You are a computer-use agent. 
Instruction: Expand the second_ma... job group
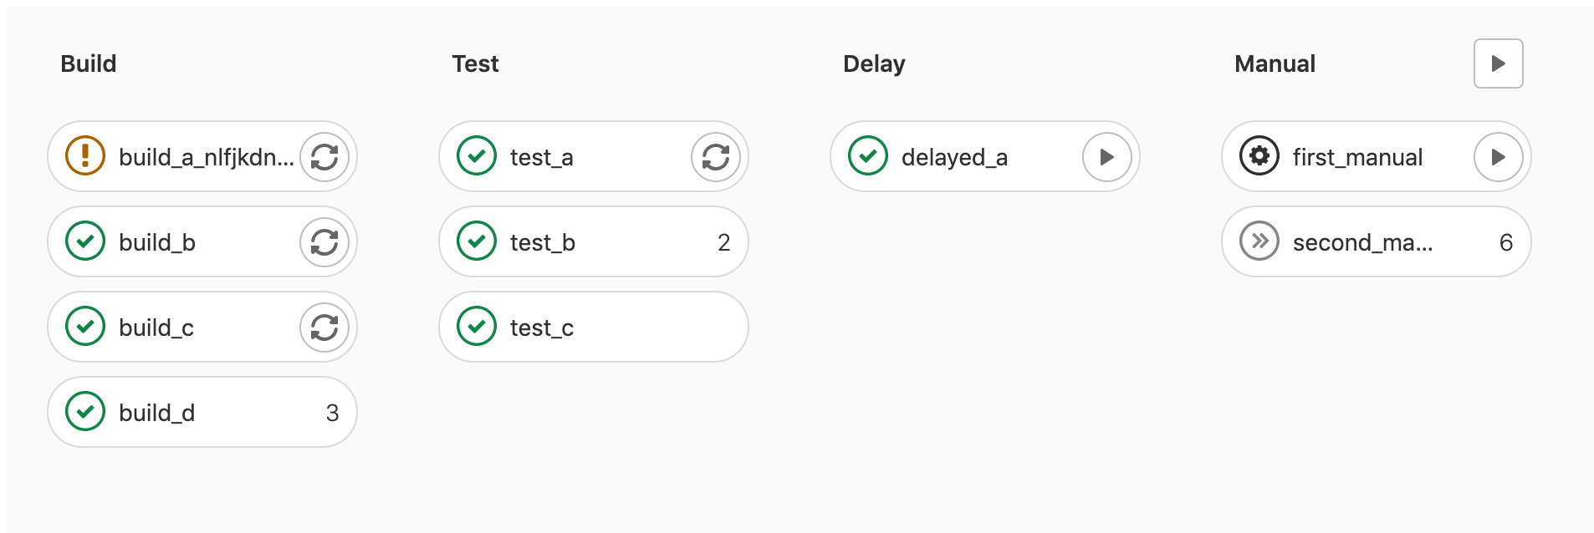tap(1377, 241)
